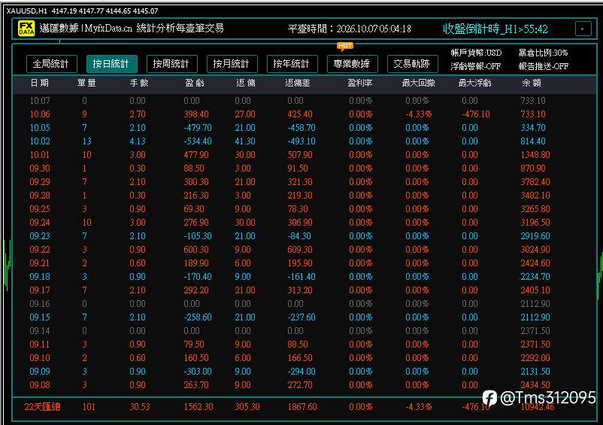The width and height of the screenshot is (603, 425).
Task: Click loss value -534.40
Action: (197, 141)
